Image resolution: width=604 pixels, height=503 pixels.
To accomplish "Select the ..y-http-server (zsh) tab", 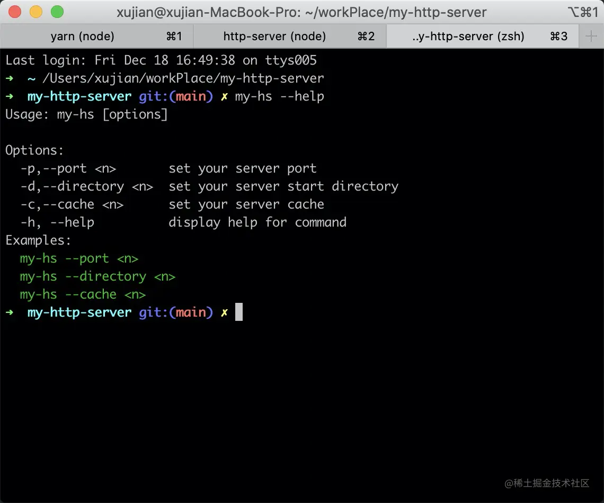I will point(482,36).
